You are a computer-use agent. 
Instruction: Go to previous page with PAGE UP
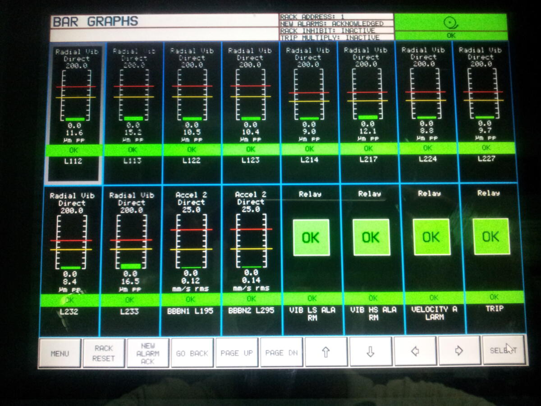coord(237,352)
